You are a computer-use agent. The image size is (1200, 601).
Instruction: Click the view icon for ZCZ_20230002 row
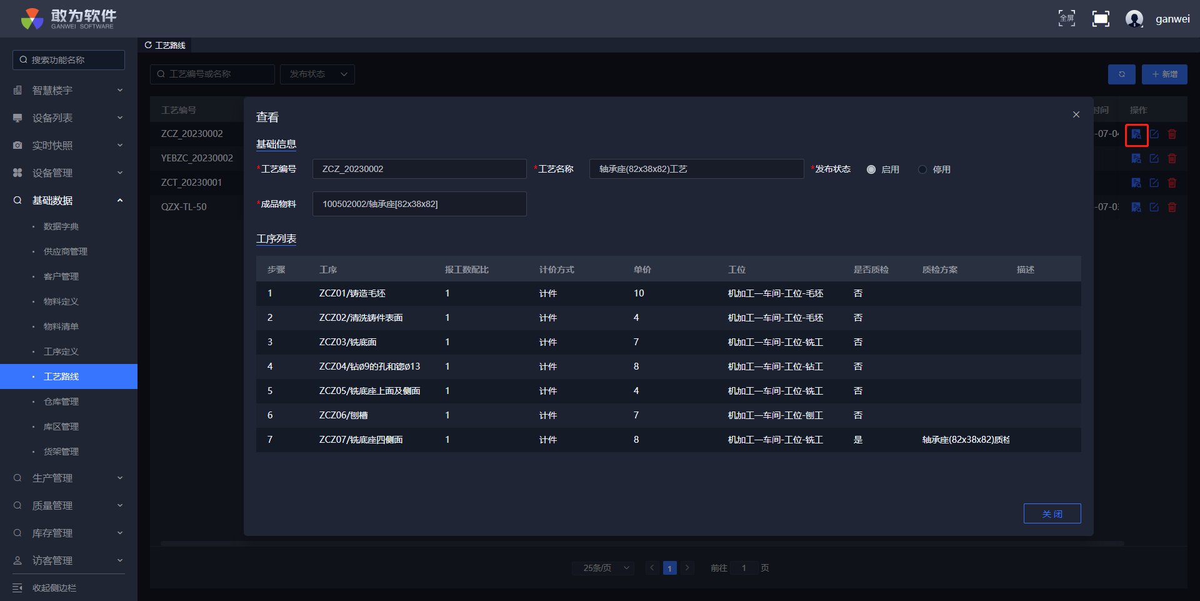pos(1136,134)
